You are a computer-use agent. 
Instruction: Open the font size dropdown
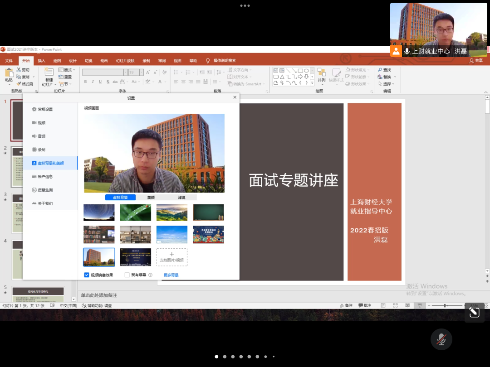[142, 72]
